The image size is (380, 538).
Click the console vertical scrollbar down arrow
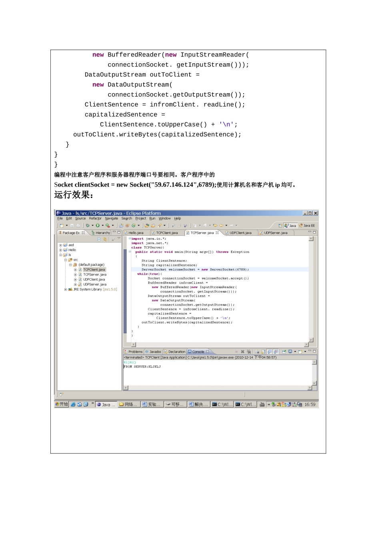coord(314,383)
